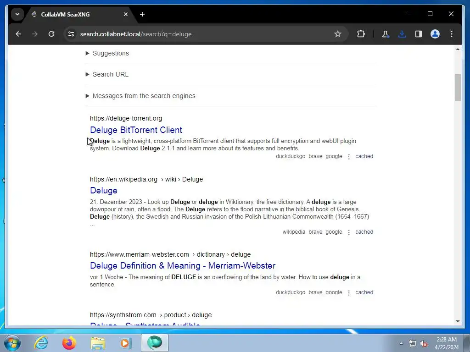Open the Deluge BitTorrent Client result
Viewport: 470px width, 352px height.
click(136, 130)
